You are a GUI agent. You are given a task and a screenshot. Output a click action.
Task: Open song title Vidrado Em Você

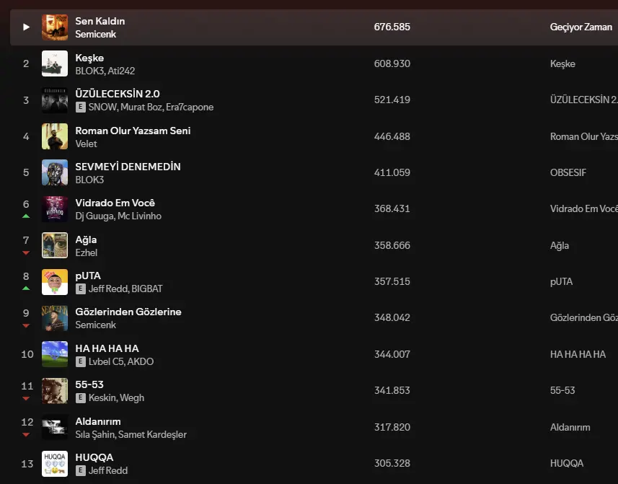pos(115,203)
